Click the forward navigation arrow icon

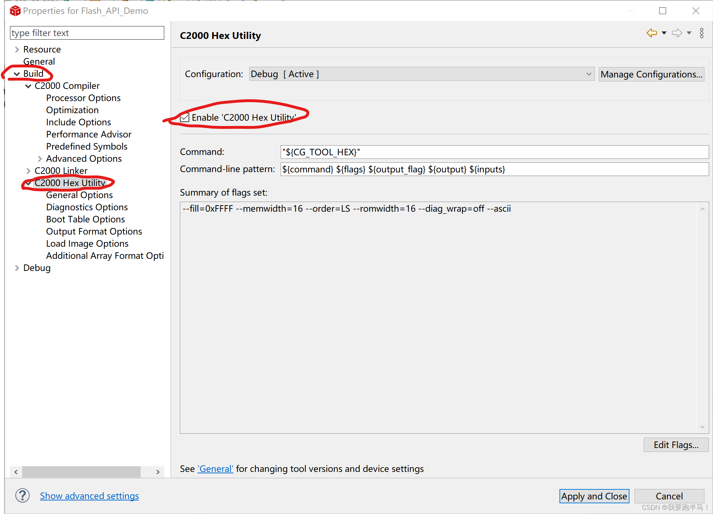pos(677,33)
